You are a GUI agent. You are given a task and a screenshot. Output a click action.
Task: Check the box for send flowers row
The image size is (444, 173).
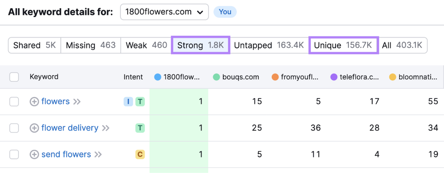14,155
